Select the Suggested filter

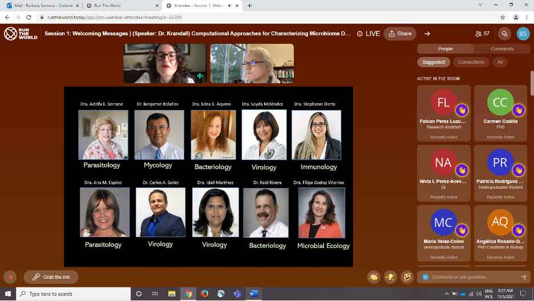[434, 62]
